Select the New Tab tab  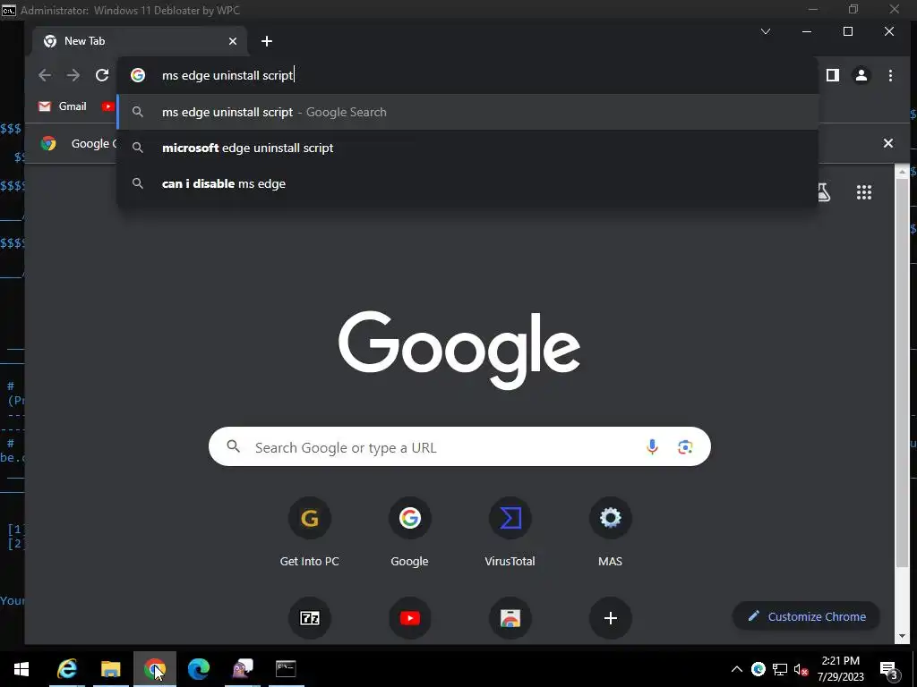(x=141, y=41)
